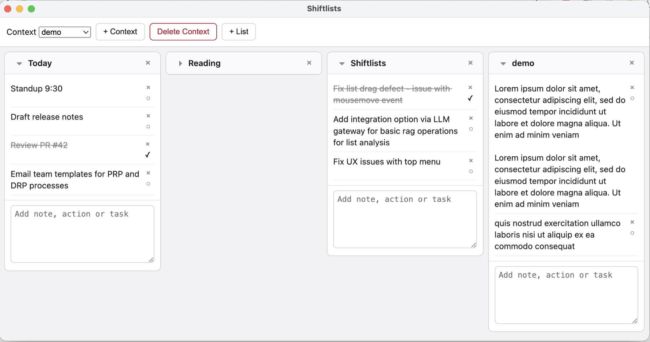Delete the first Lorem ipsum item
Image resolution: width=650 pixels, height=342 pixels.
(x=632, y=88)
